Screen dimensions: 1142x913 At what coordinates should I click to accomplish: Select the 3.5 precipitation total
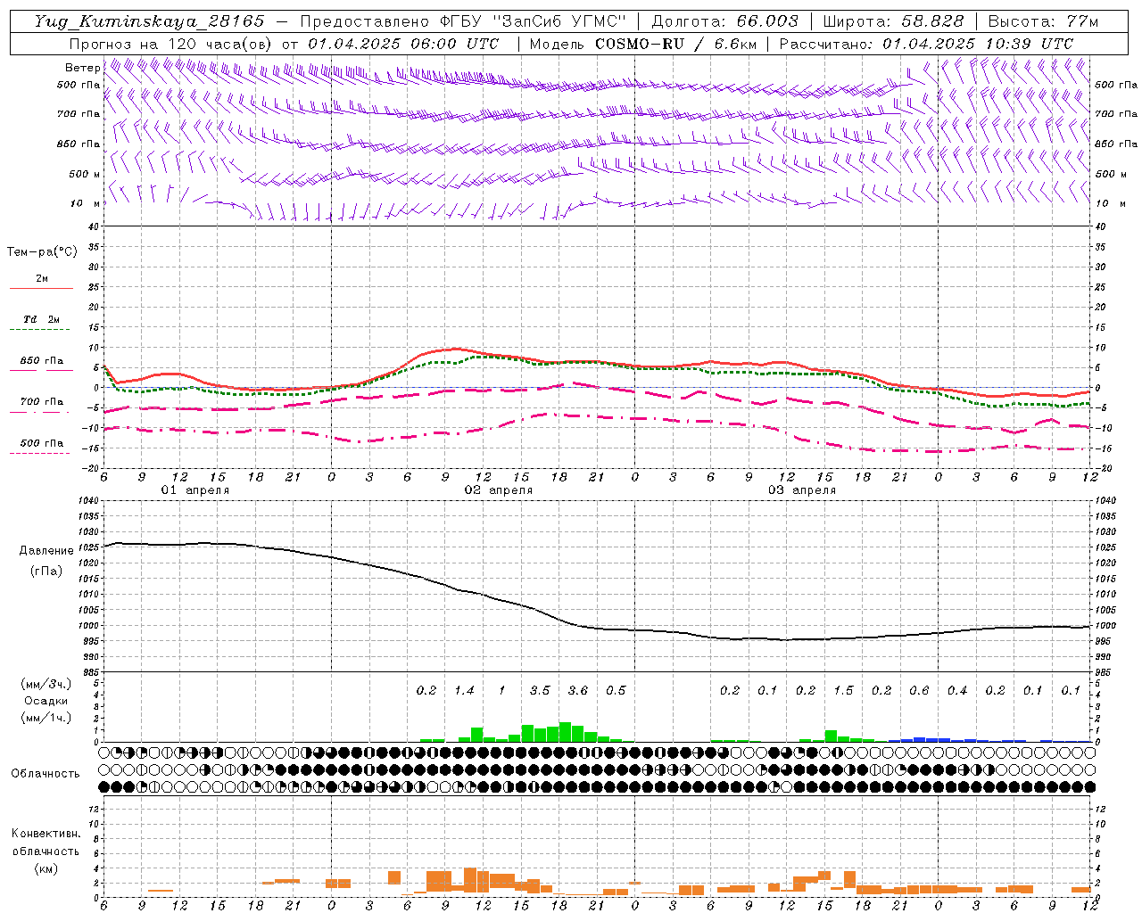click(540, 691)
